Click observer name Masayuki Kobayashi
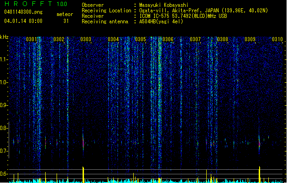287x183 pixels. pos(164,5)
